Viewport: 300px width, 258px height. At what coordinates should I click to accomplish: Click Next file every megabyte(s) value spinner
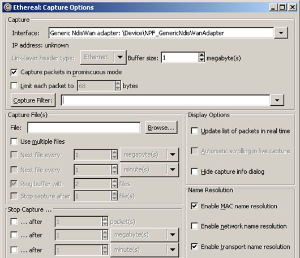114,154
